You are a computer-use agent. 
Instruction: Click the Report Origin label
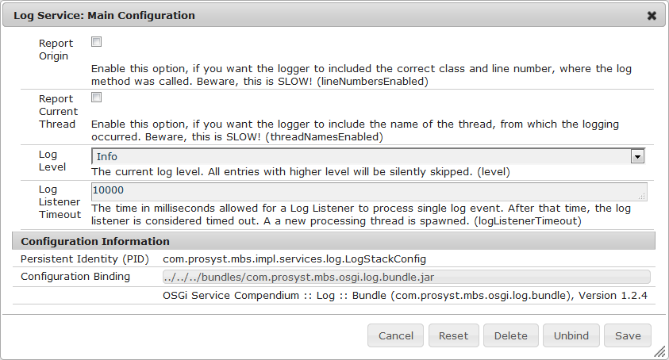tap(56, 50)
